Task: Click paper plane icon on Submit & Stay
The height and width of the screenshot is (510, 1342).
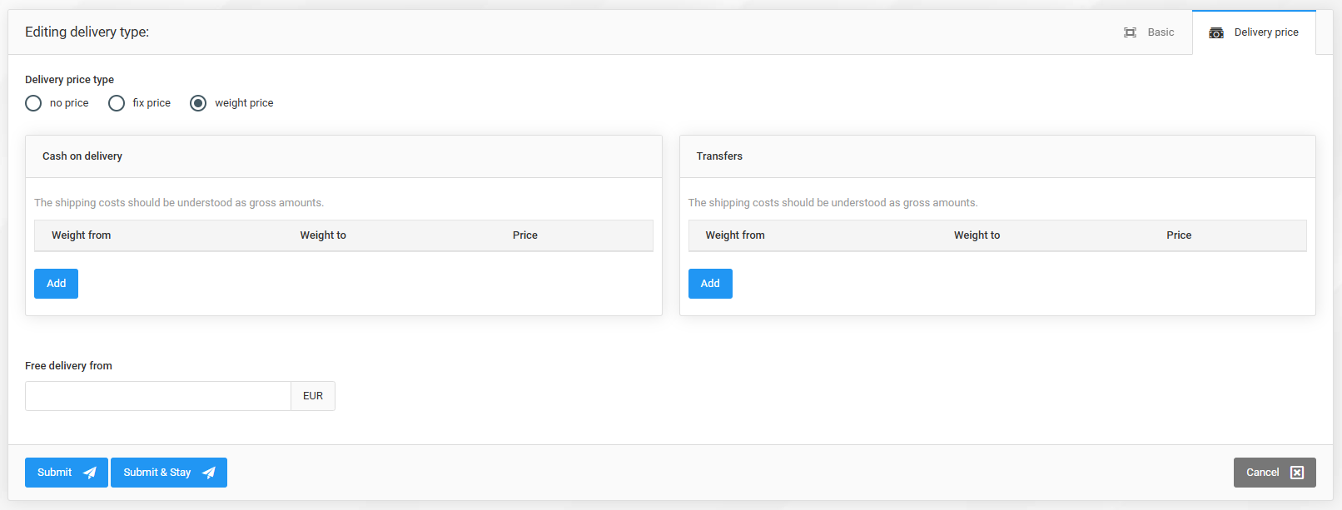Action: point(209,473)
